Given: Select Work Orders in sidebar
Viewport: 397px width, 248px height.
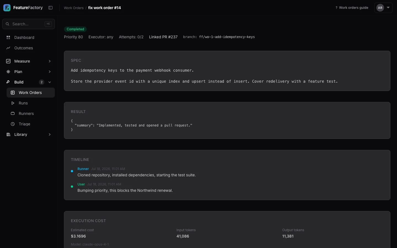Looking at the screenshot, I should [31, 93].
